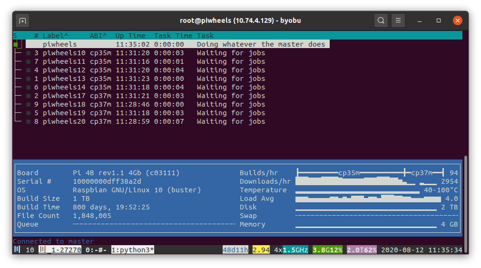Sort by the ABI^ column header
Screen dimensions: 481x268
coord(98,36)
